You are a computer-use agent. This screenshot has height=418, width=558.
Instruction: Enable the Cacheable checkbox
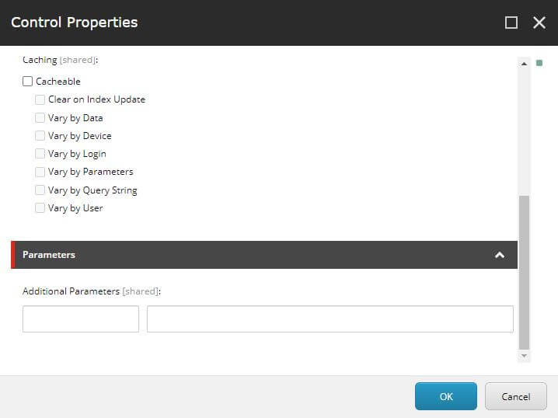click(x=28, y=82)
